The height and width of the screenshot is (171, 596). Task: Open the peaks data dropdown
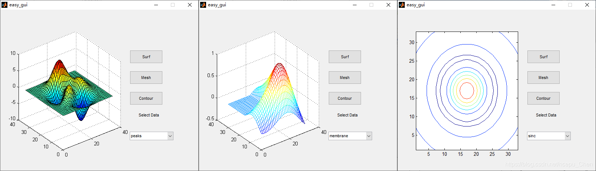[x=152, y=136]
